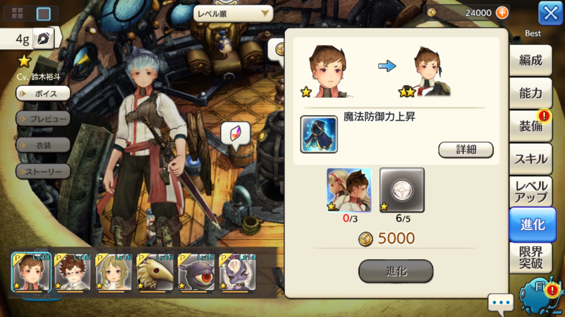The image size is (565, 317).
Task: Tap the orange plus coin add icon
Action: 502,13
